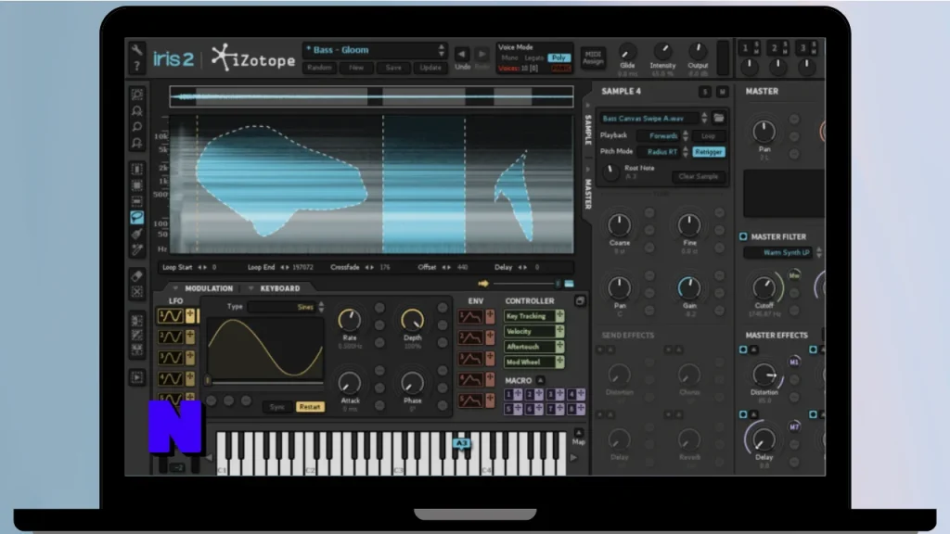The height and width of the screenshot is (534, 950).
Task: Toggle LFO Sync button
Action: [276, 407]
